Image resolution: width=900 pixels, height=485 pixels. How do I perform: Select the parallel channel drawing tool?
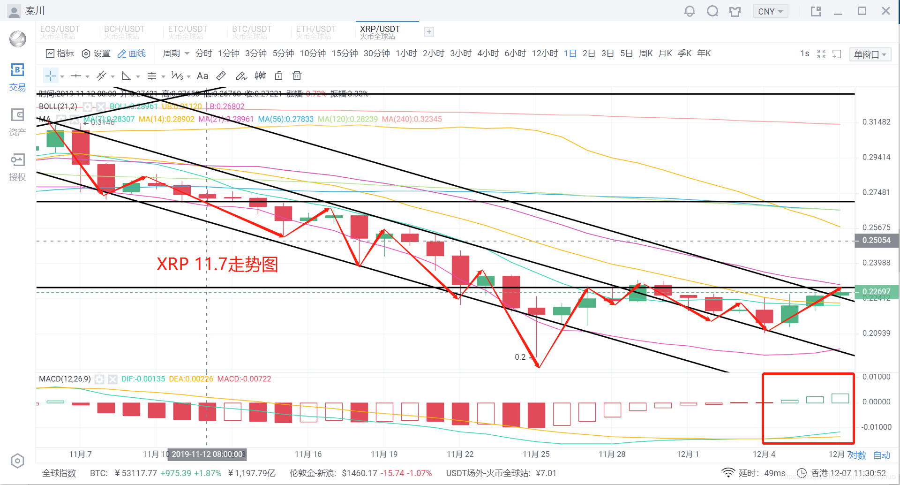(101, 76)
